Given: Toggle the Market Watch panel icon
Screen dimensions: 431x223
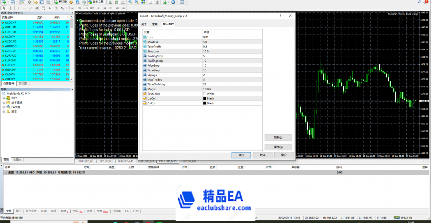Looking at the screenshot, I should click(x=23, y=2).
